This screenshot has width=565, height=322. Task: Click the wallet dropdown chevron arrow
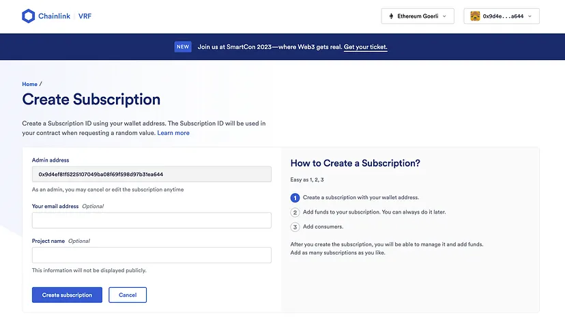tap(530, 16)
